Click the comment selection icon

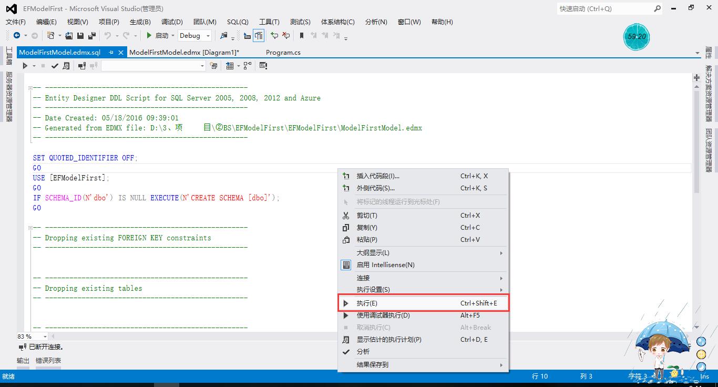274,35
